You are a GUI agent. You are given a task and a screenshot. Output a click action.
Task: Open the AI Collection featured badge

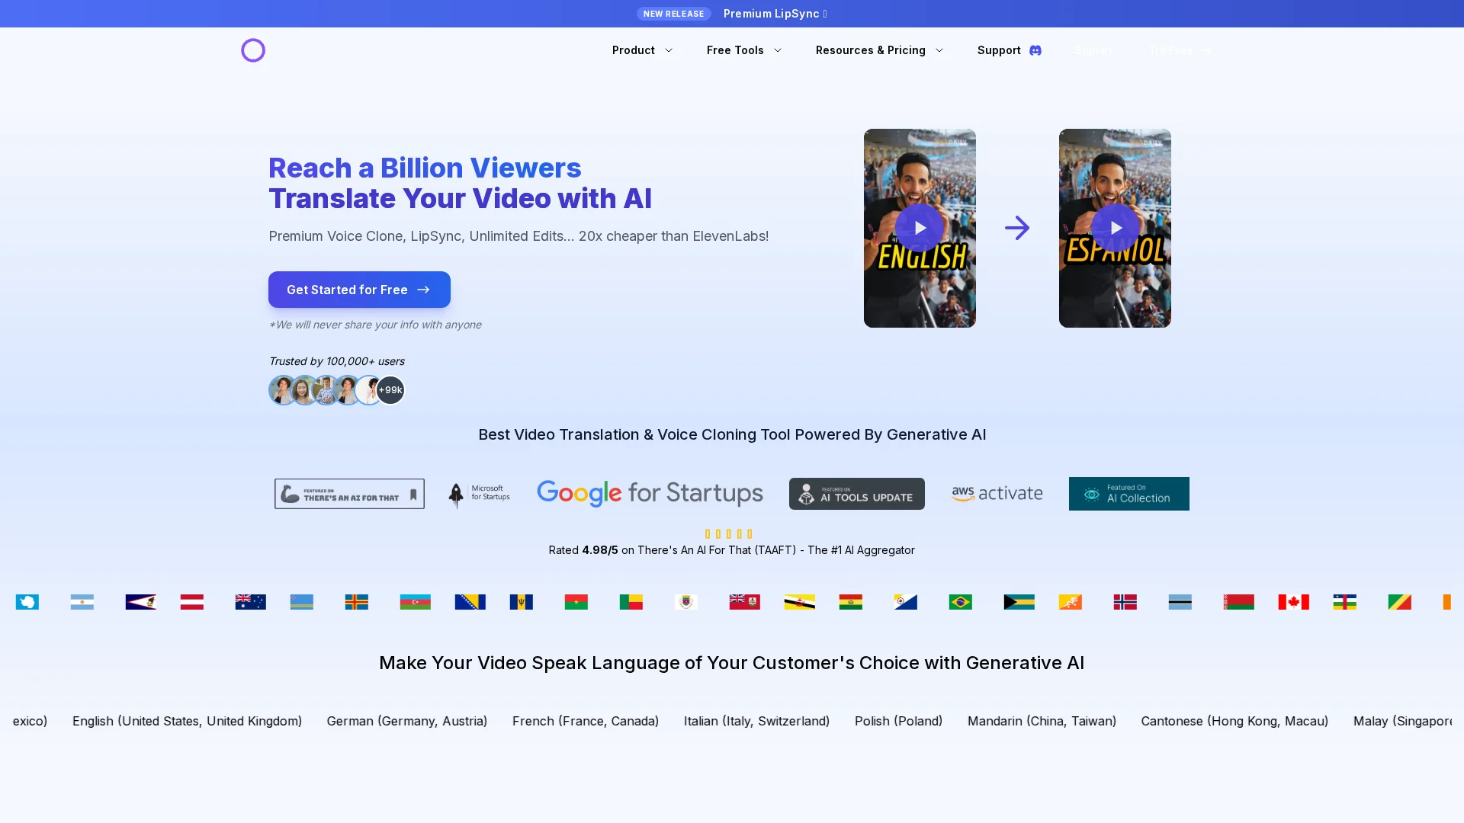click(1128, 494)
